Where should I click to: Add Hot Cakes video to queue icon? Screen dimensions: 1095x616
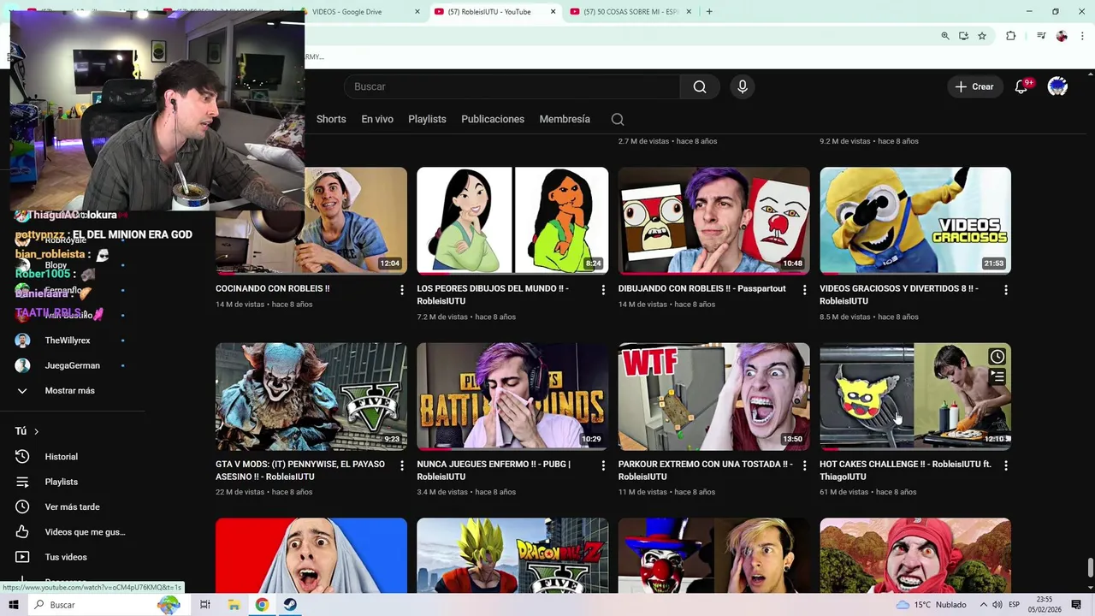pyautogui.click(x=997, y=376)
